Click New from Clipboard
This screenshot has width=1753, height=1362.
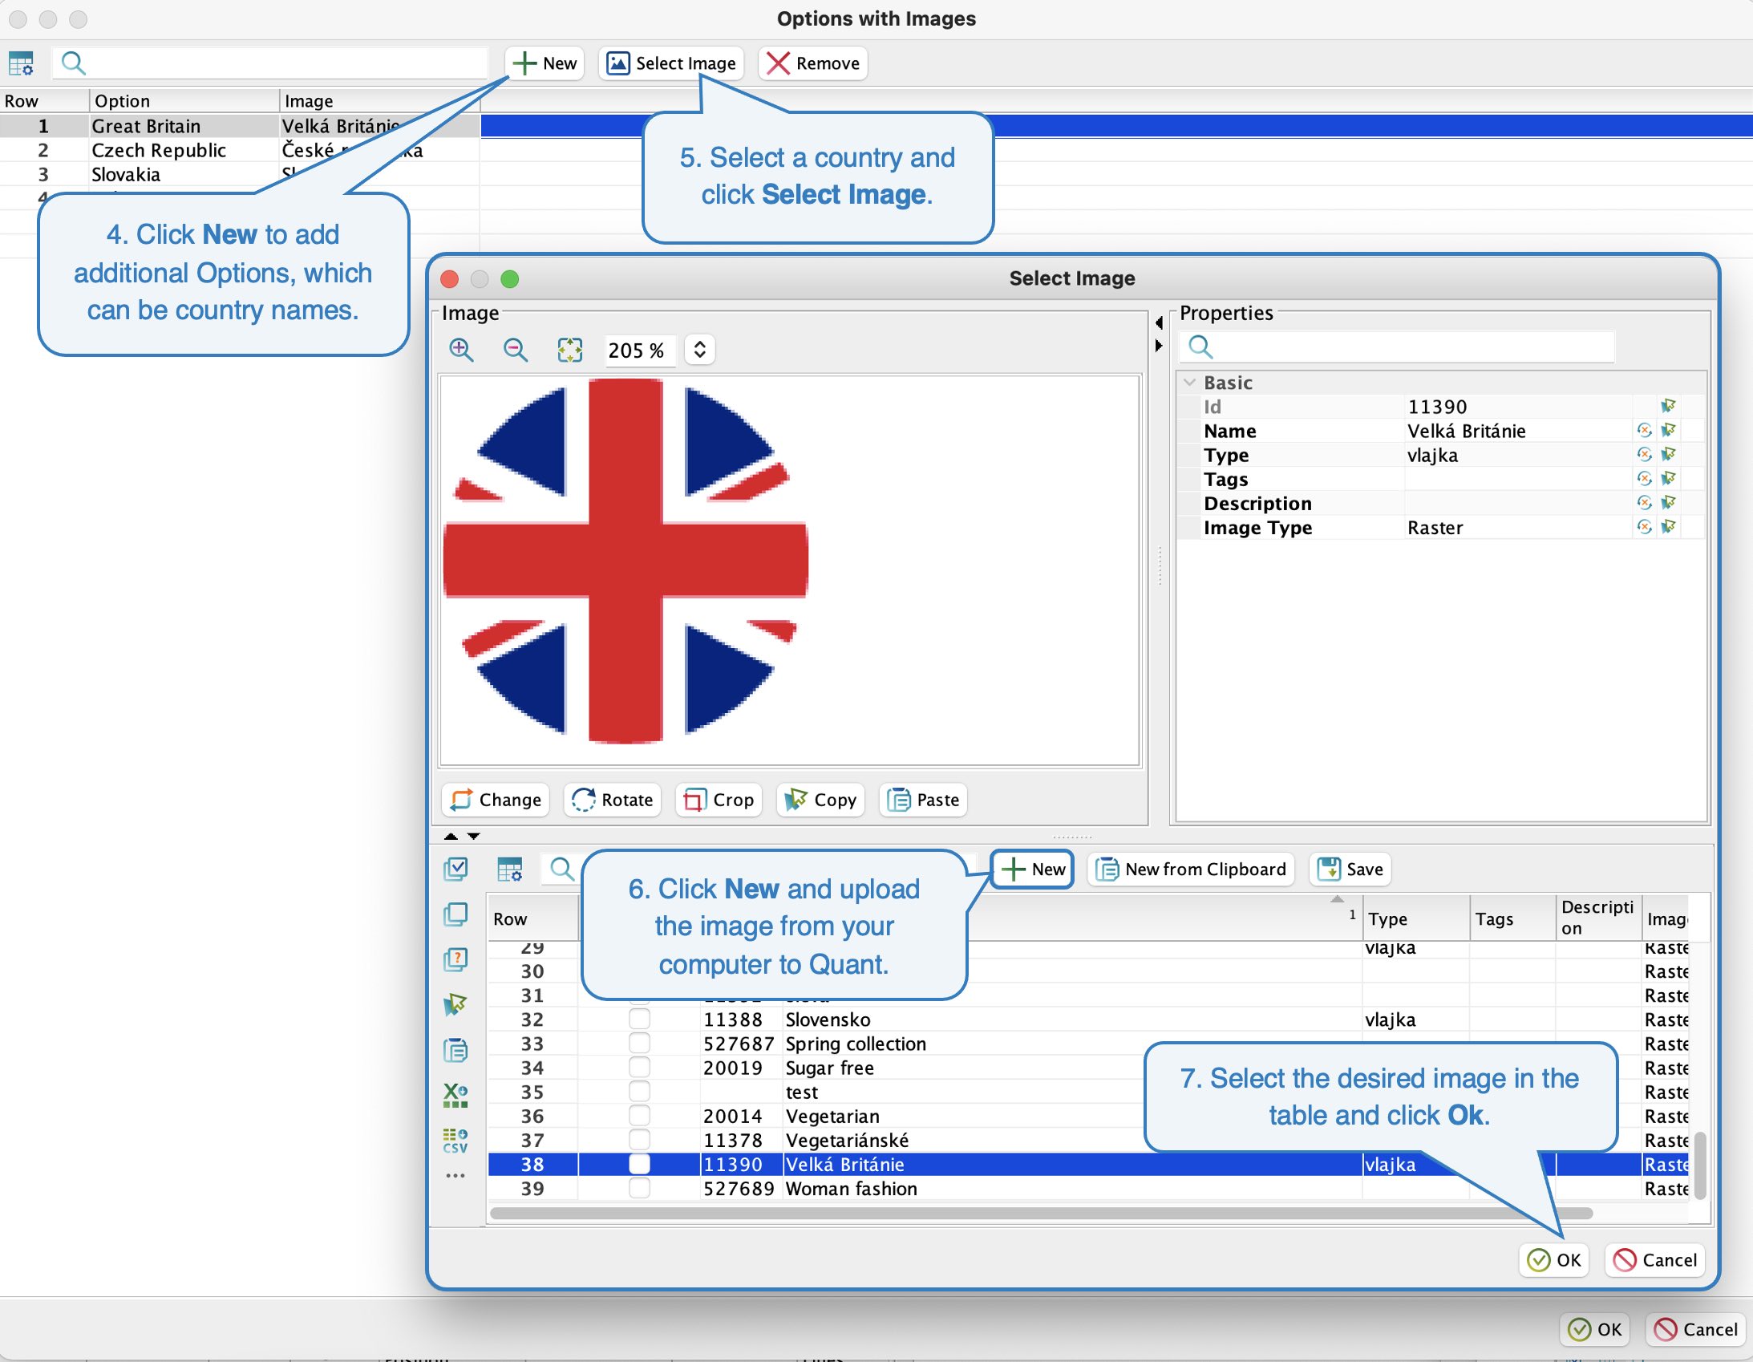(1191, 869)
